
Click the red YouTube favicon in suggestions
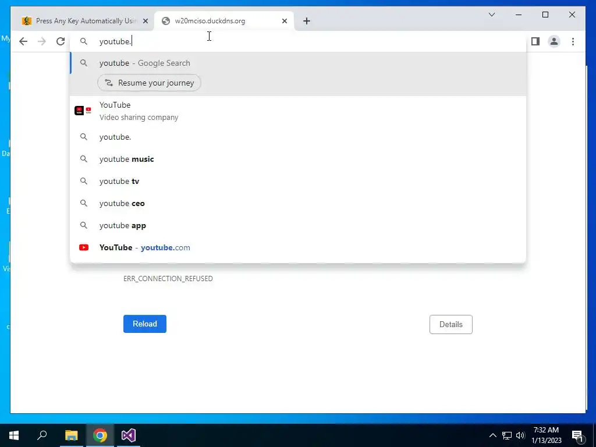(84, 247)
